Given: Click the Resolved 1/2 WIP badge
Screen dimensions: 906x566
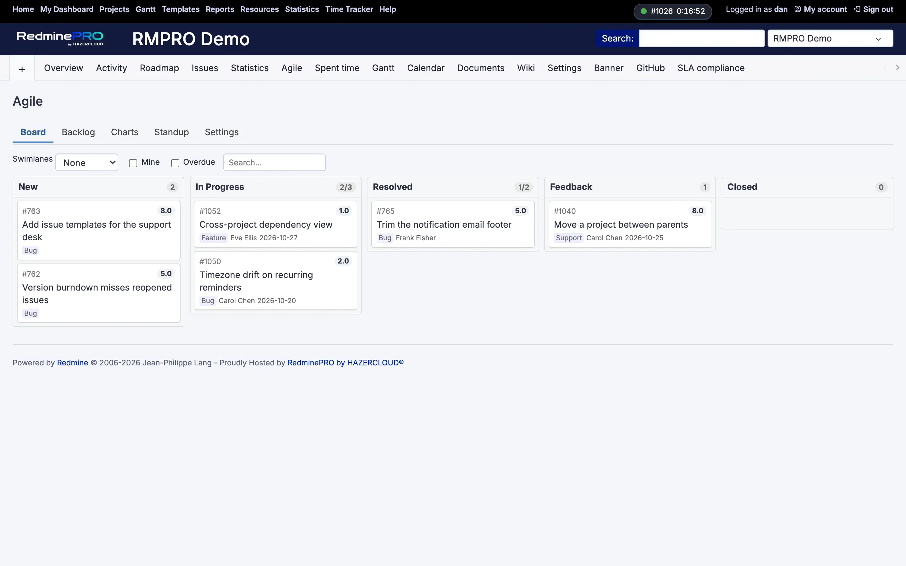Looking at the screenshot, I should pos(523,187).
